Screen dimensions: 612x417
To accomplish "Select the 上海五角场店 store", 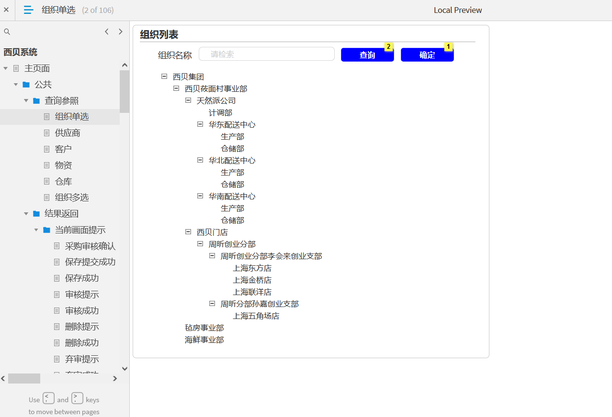I will click(x=256, y=316).
